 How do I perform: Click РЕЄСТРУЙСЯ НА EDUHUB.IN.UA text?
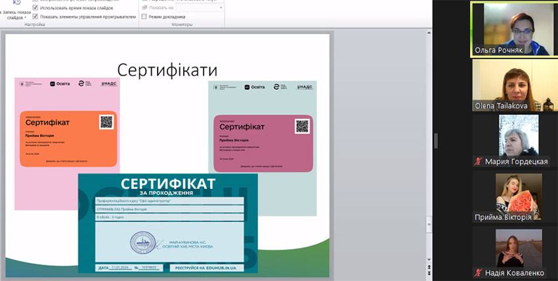pos(207,268)
